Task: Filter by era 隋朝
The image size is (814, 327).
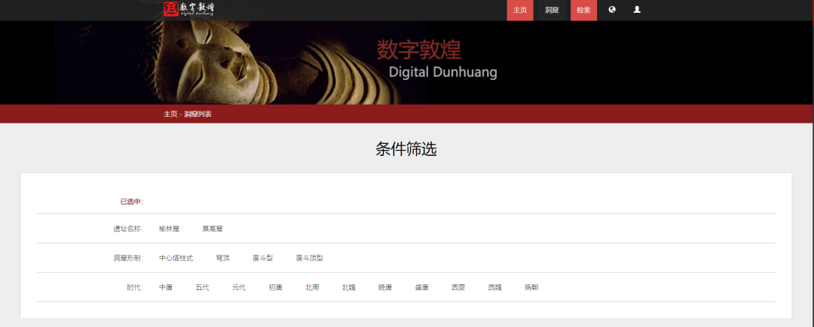Action: tap(531, 288)
